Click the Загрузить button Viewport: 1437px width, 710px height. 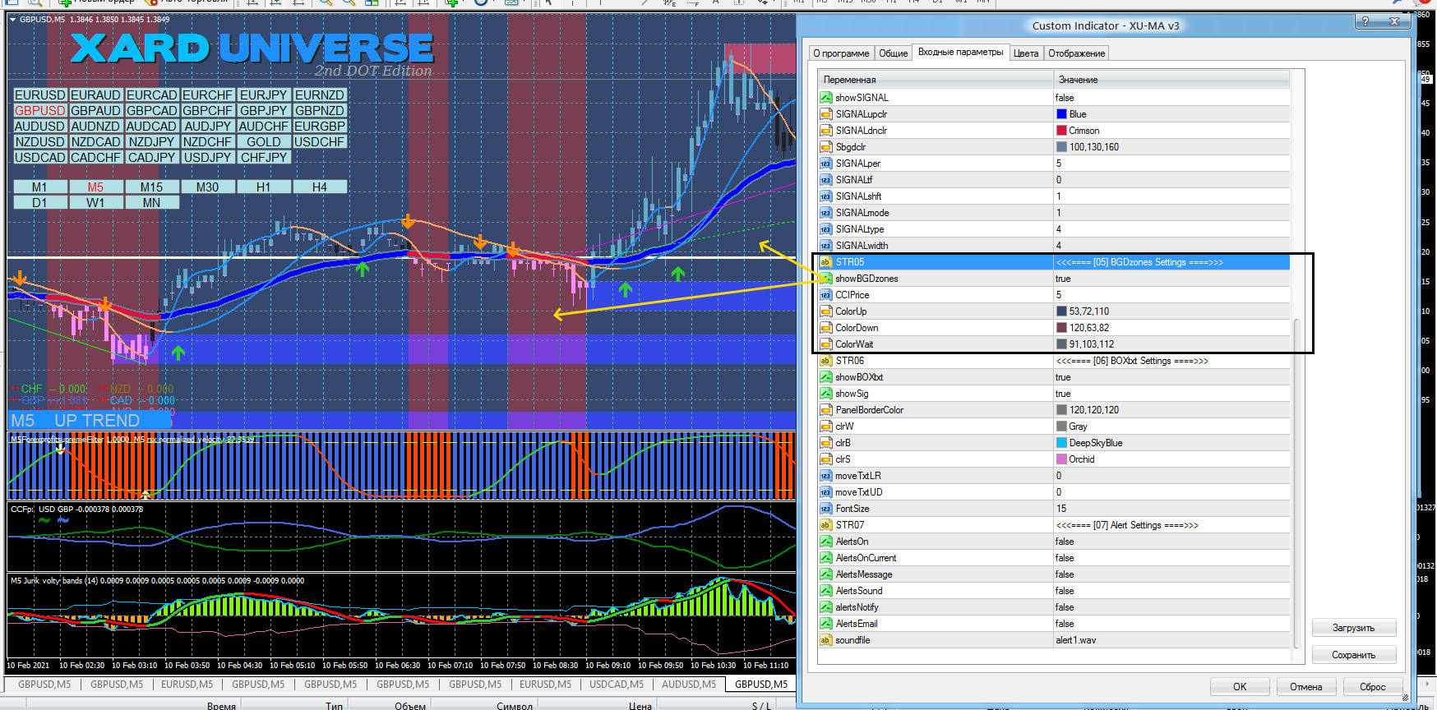pyautogui.click(x=1353, y=628)
